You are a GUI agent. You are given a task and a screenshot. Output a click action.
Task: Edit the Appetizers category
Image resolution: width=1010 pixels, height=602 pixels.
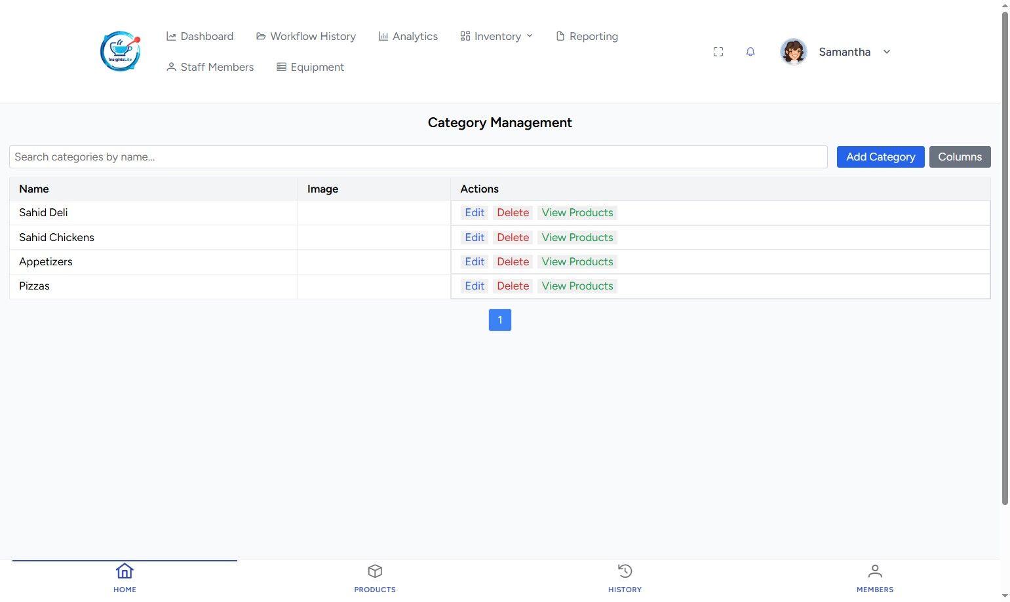(475, 261)
